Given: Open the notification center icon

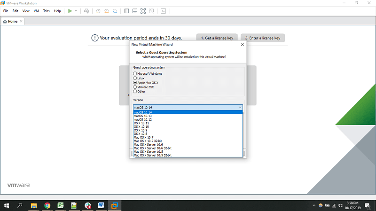Looking at the screenshot, I should [x=368, y=205].
